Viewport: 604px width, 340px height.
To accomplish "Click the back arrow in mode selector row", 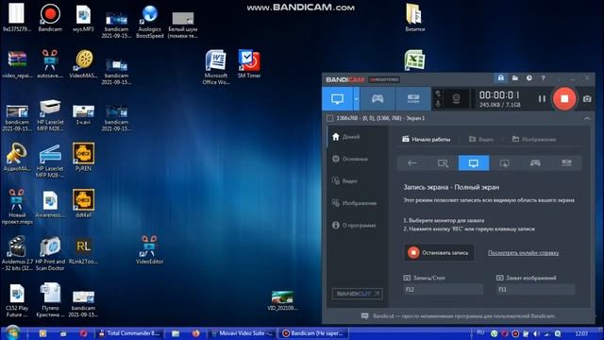I will pos(412,163).
